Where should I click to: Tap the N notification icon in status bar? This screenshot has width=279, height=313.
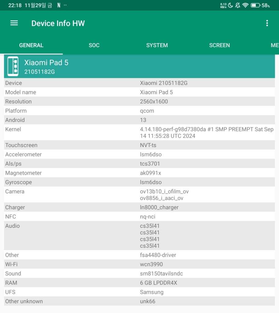59,5
